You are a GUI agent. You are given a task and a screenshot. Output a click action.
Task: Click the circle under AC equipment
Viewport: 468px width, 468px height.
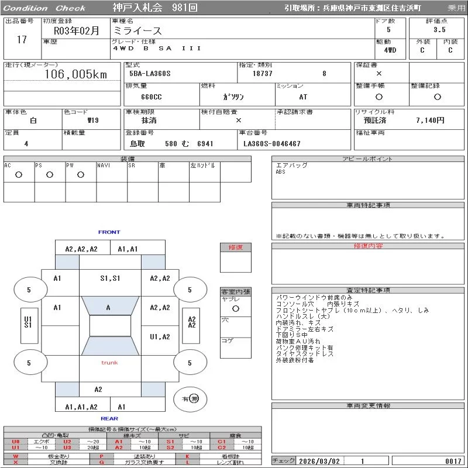pyautogui.click(x=19, y=175)
